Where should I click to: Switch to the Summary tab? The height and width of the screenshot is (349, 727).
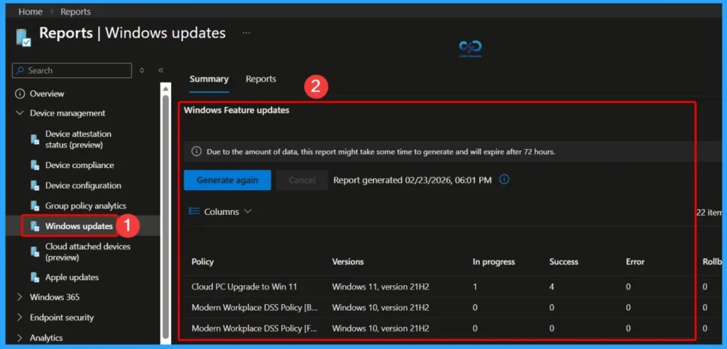209,79
